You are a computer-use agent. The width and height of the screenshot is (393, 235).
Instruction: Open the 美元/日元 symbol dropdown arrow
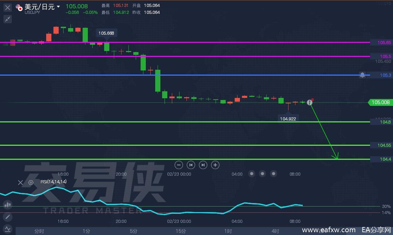tap(58, 7)
